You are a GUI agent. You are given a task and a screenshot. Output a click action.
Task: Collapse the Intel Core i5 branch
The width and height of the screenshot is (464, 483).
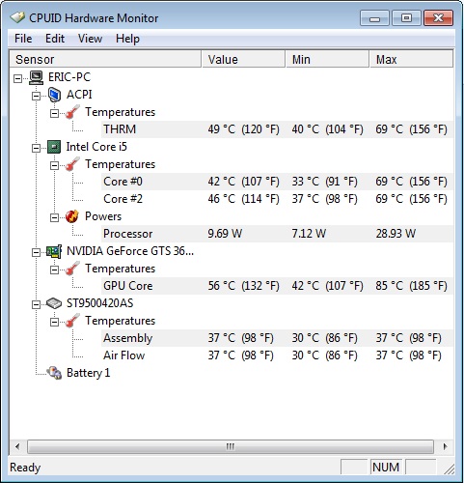tap(36, 148)
